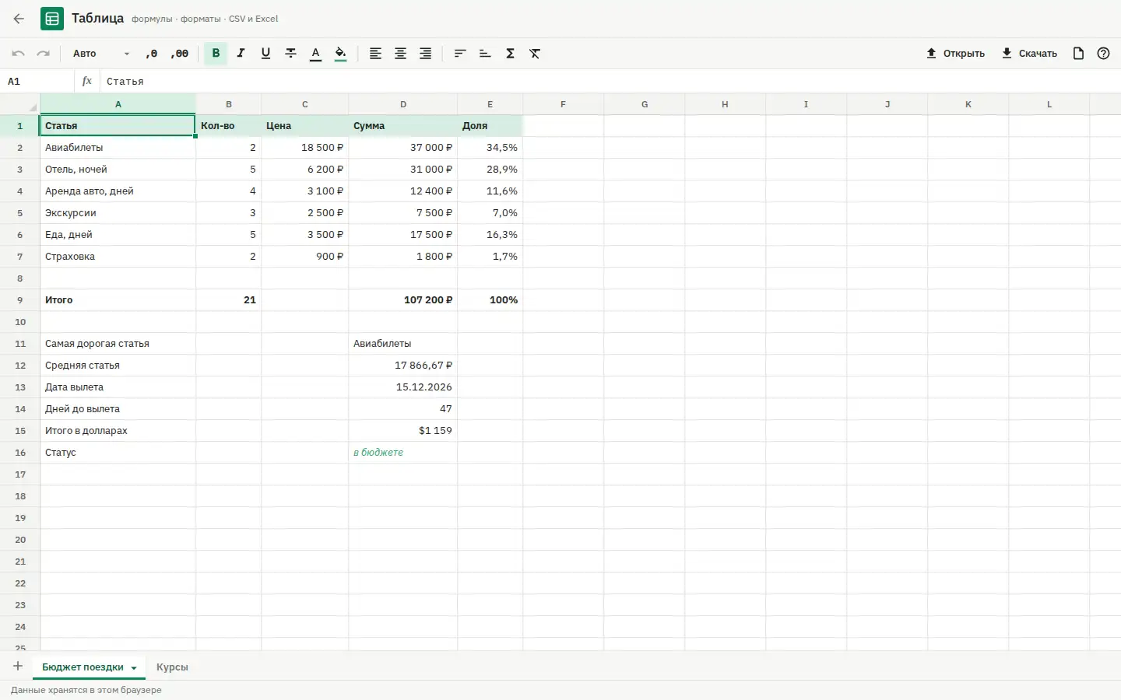Open help with question mark icon
This screenshot has width=1121, height=700.
tap(1103, 54)
